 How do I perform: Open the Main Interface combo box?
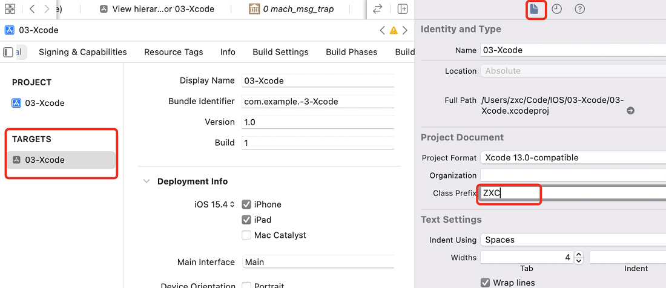click(318, 262)
